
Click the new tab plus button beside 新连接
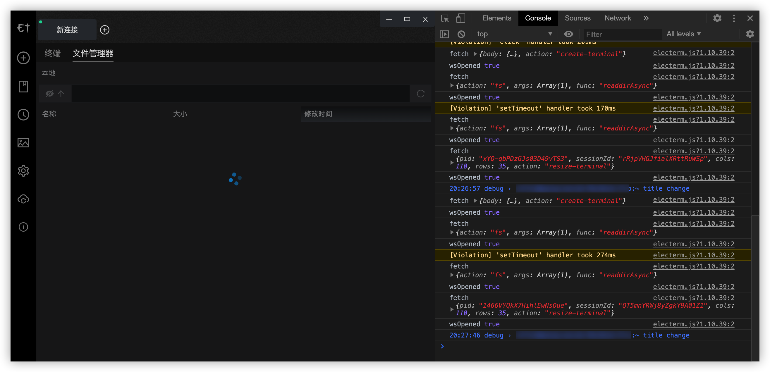pyautogui.click(x=105, y=30)
